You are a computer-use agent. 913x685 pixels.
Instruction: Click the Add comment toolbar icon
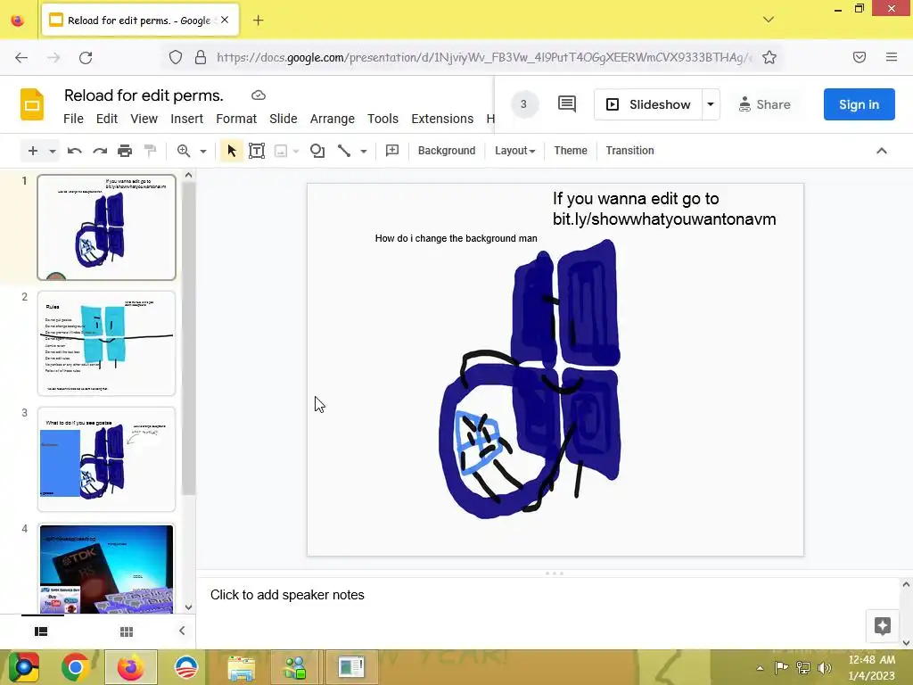point(392,150)
